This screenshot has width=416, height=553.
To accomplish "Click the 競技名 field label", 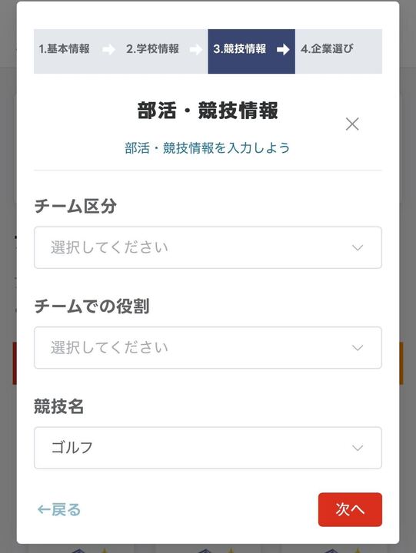I will pos(58,406).
